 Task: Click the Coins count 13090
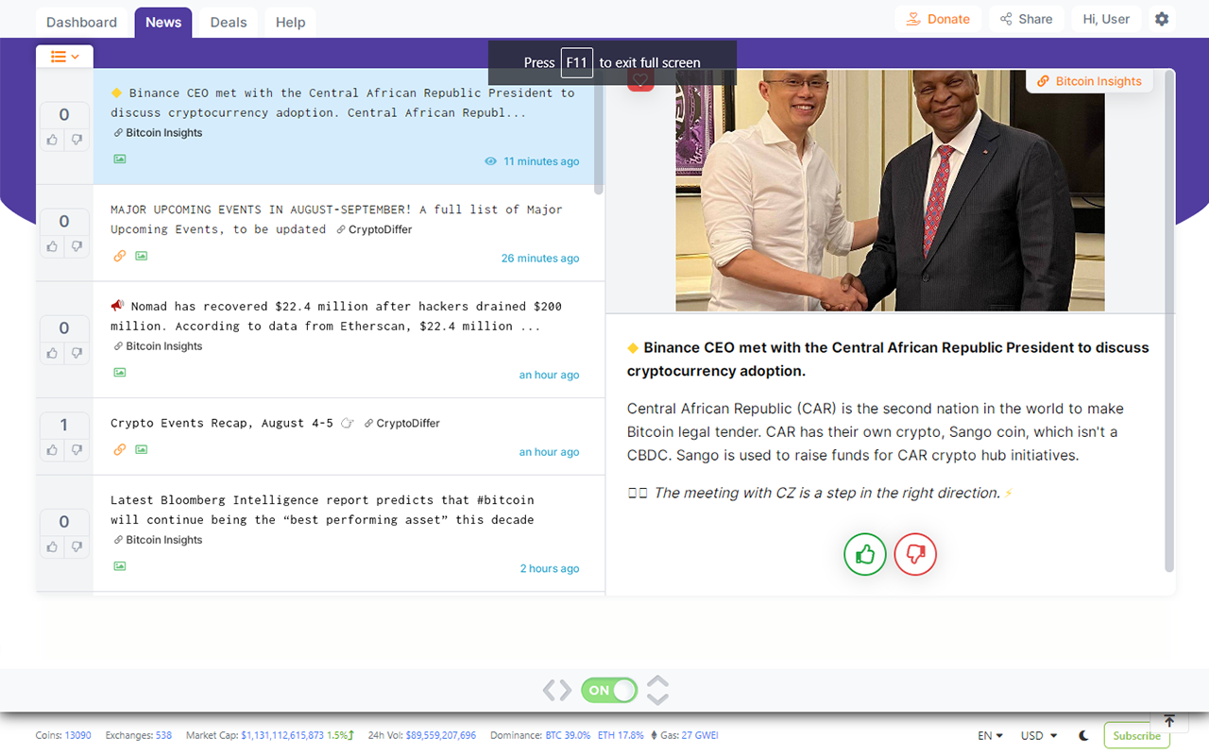(x=77, y=735)
